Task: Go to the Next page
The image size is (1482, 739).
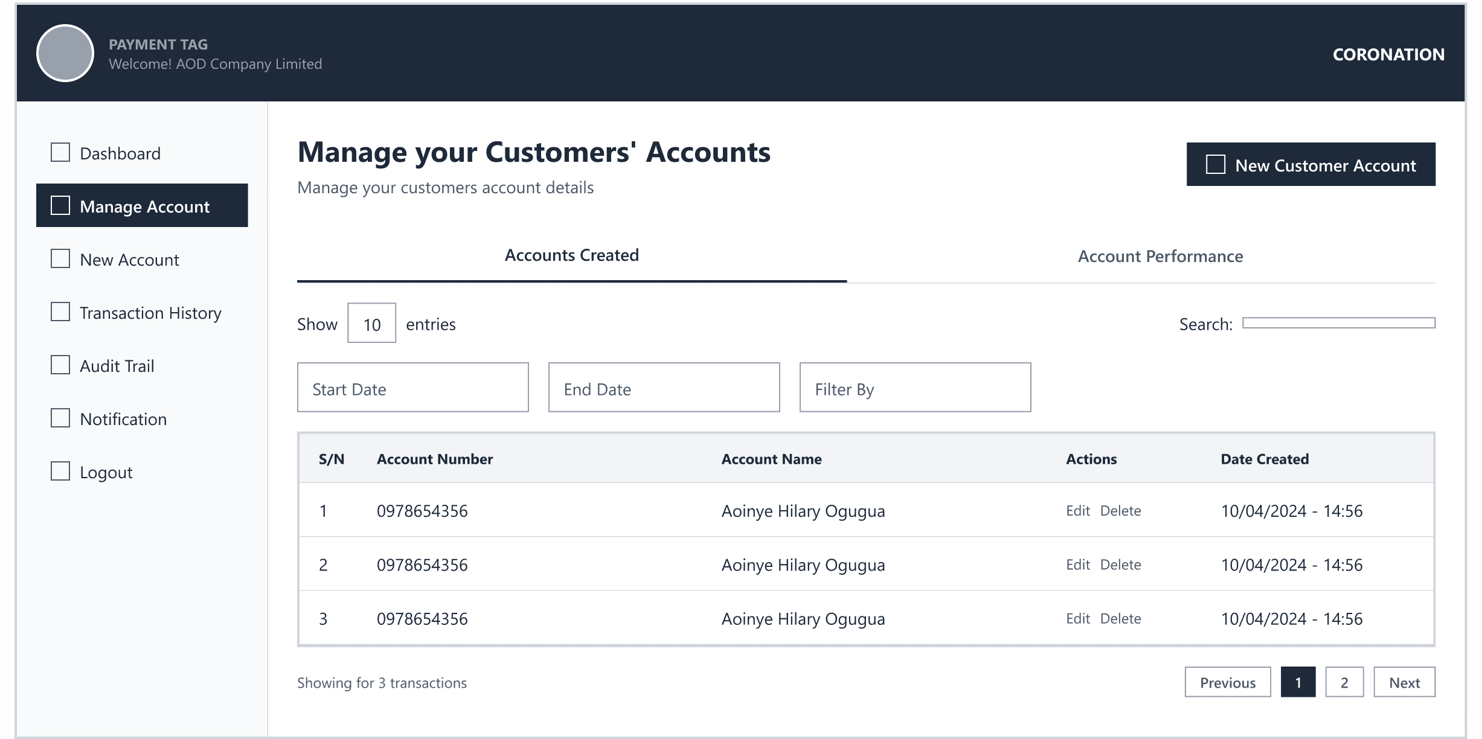Action: 1404,682
